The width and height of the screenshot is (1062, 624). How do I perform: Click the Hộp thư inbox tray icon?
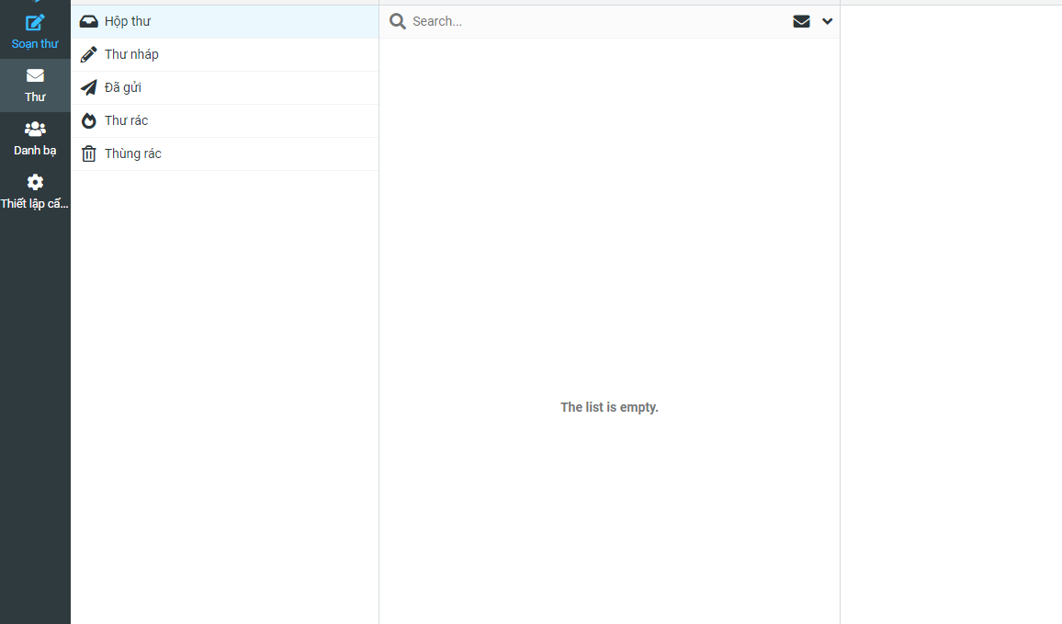[x=88, y=21]
